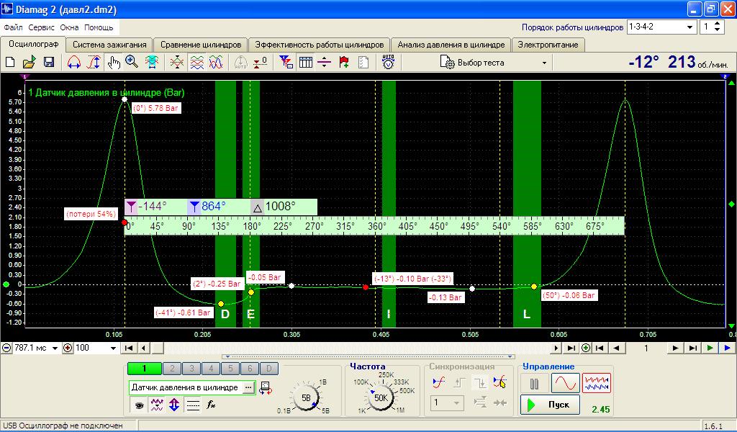Open the sync channel 1 dropdown
737x432 pixels.
[456, 403]
